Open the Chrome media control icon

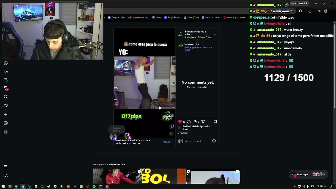[x=319, y=11]
